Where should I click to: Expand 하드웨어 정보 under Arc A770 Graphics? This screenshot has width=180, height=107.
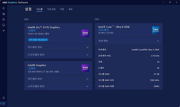58,47
